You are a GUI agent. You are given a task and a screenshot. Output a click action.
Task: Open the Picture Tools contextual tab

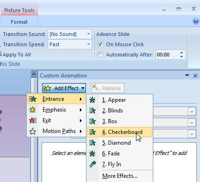coord(19,10)
